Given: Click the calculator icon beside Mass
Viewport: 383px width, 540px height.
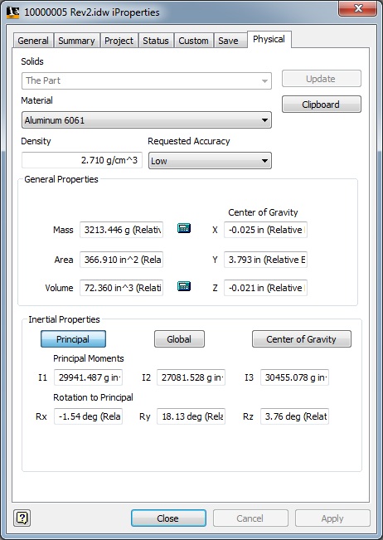Looking at the screenshot, I should pos(184,228).
